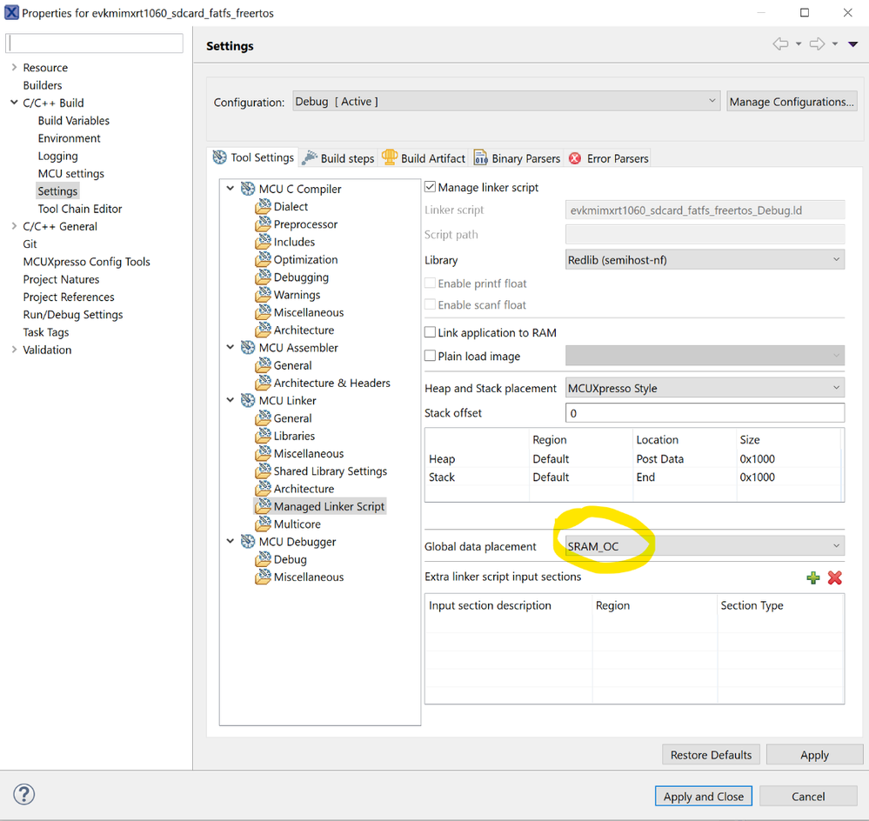Click the MCU Debugger tool icon
This screenshot has width=869, height=821.
click(x=248, y=542)
